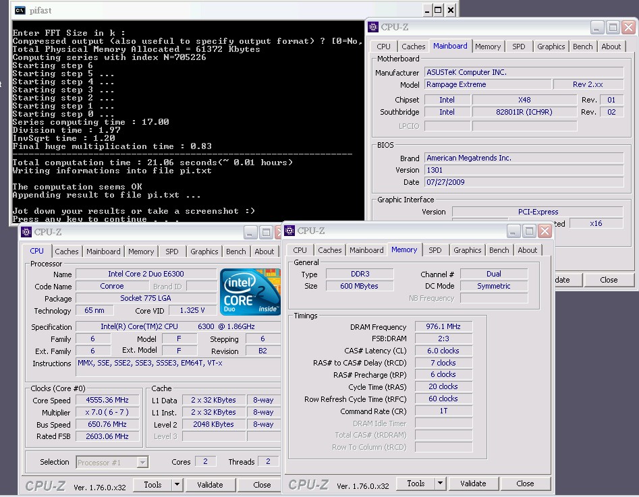
Task: Select Bench tab in Memory window
Action: [499, 250]
